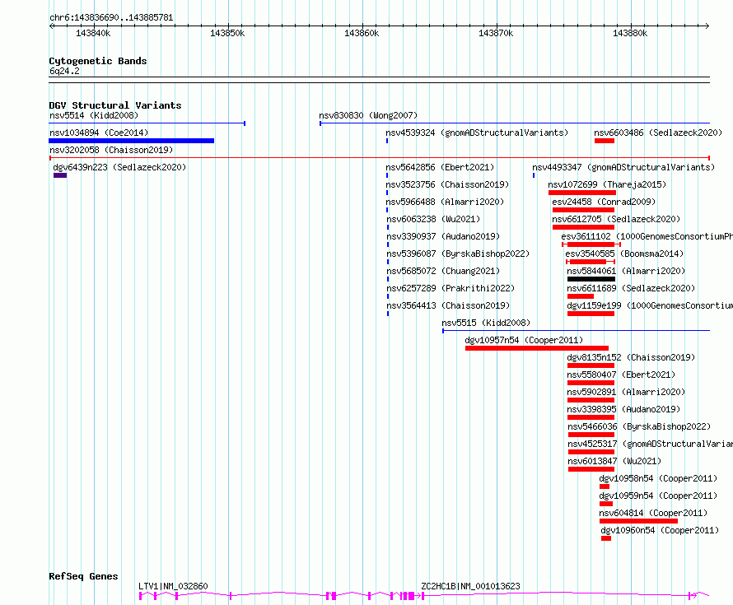Click the 6q24.2 band label
733x605 pixels.
click(x=64, y=71)
